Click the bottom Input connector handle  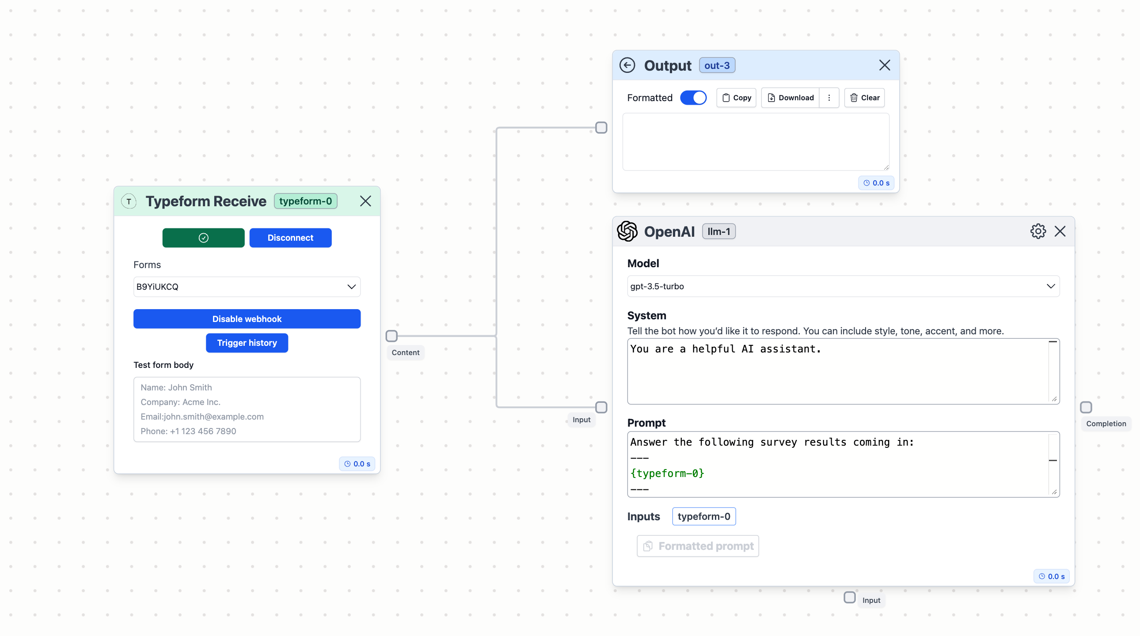(x=849, y=598)
